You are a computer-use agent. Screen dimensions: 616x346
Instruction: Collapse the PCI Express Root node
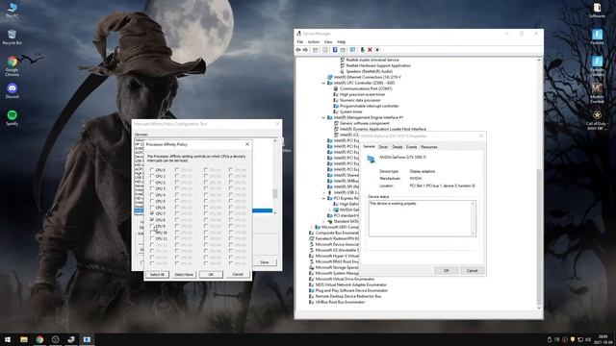pos(323,199)
